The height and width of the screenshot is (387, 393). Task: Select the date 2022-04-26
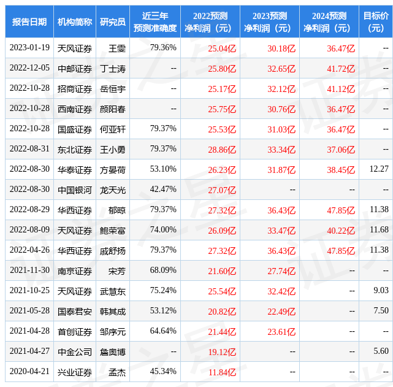[x=29, y=250]
